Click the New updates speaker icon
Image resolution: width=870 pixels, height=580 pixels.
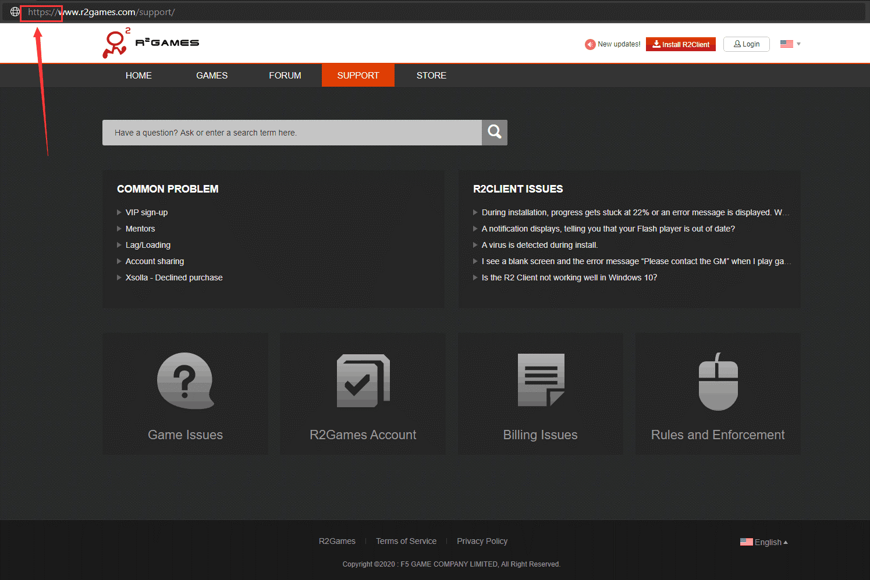coord(590,44)
